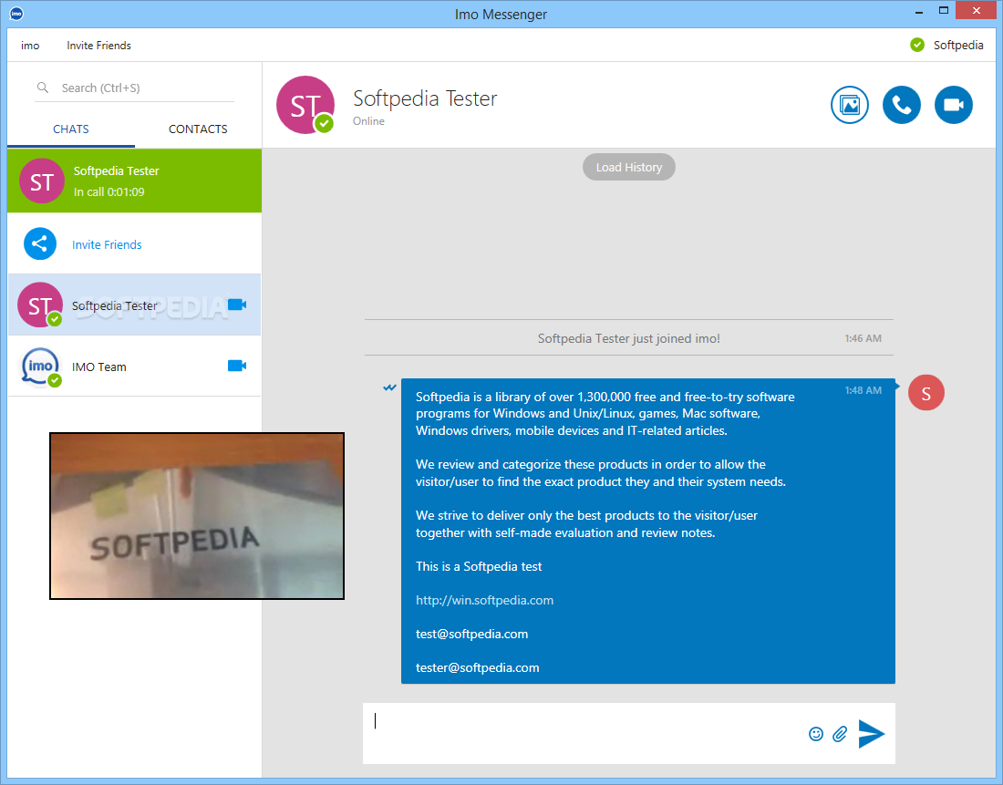The image size is (1003, 785).
Task: Open the imo menu
Action: (30, 46)
